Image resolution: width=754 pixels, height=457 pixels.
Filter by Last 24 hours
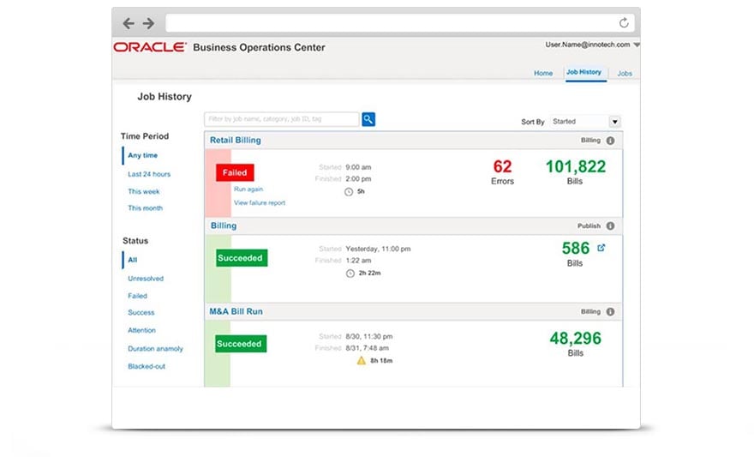[149, 174]
